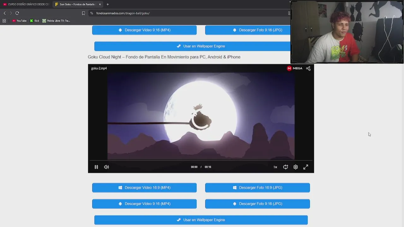Image resolution: width=404 pixels, height=227 pixels.
Task: Reload the page with the refresh icon
Action: [17, 13]
